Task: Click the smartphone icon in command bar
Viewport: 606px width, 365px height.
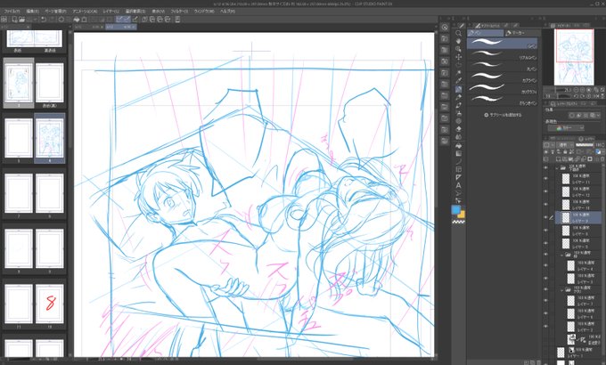Action: coord(177,20)
